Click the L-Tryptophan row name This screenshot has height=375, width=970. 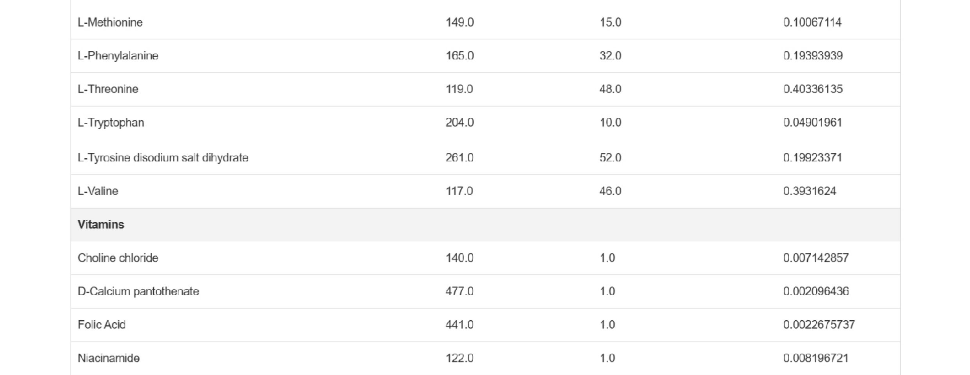(x=111, y=123)
